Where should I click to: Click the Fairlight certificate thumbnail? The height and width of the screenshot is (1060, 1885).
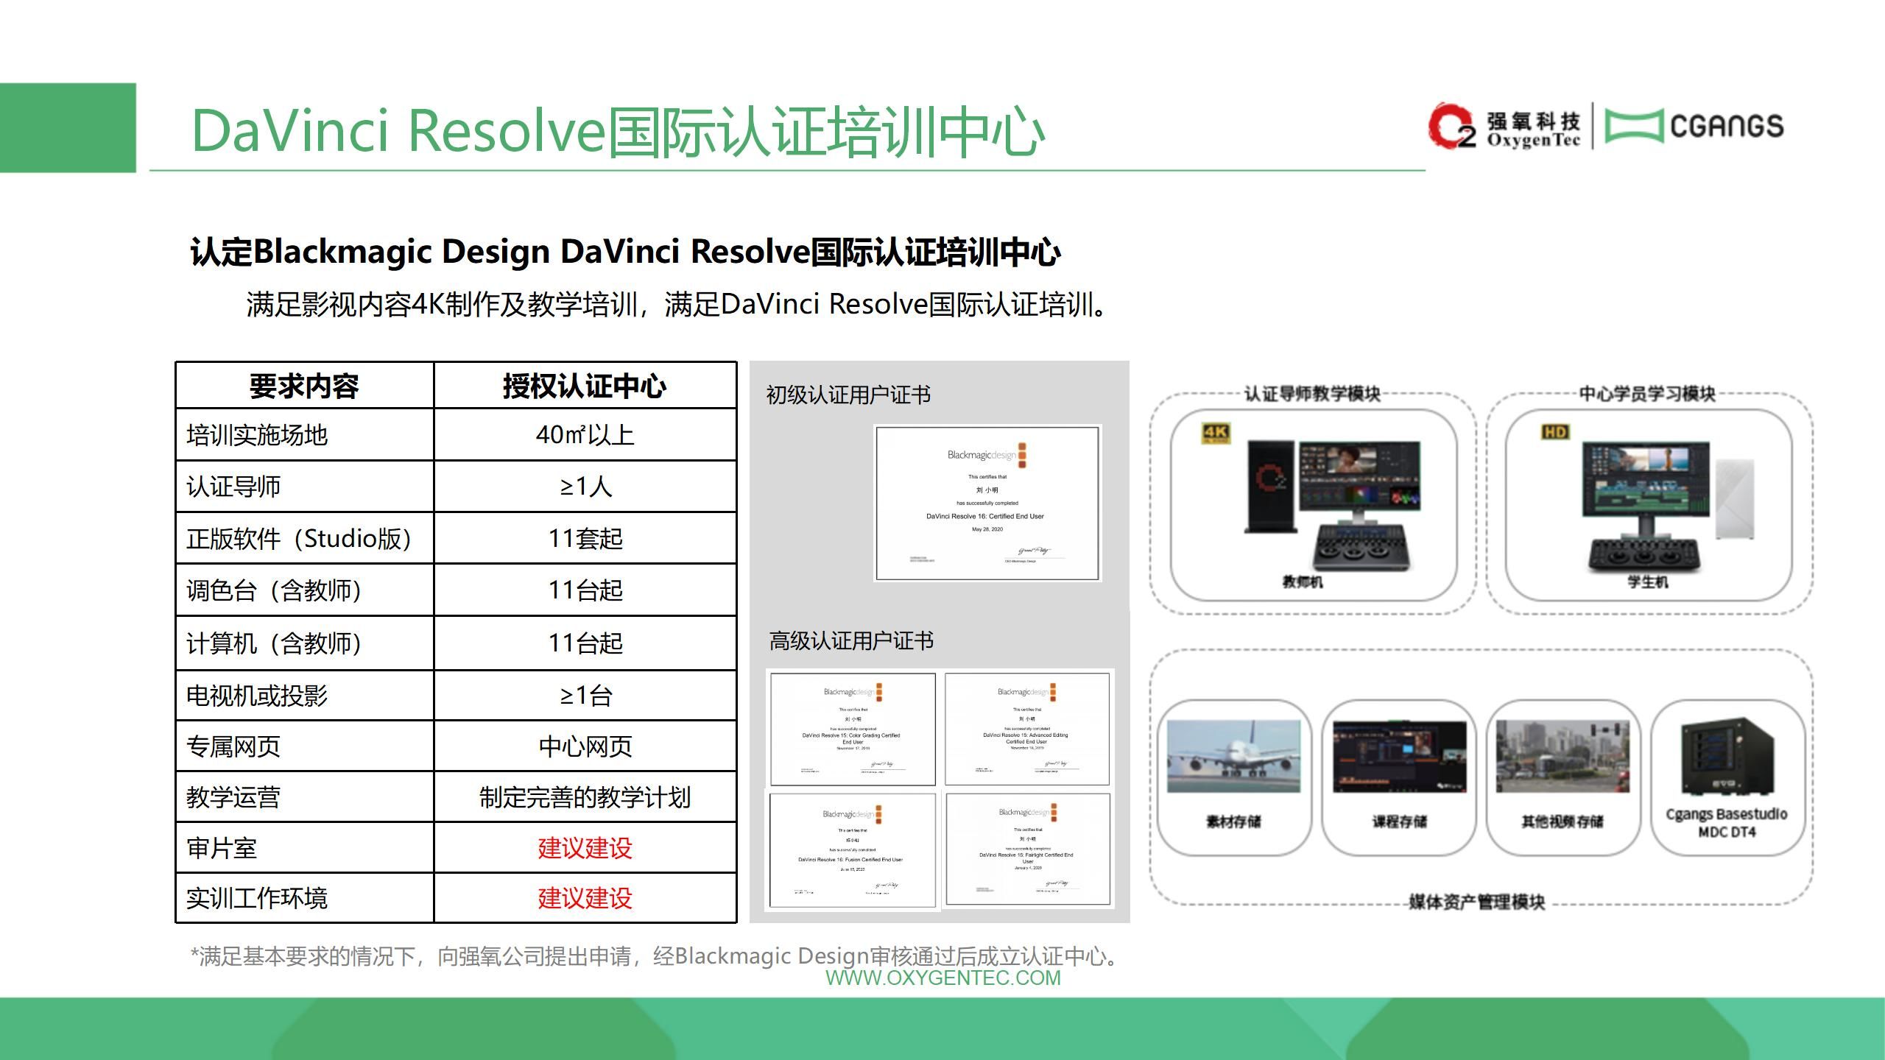(x=1027, y=849)
